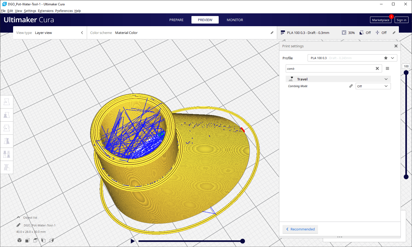Open the Marketplace

tap(380, 20)
